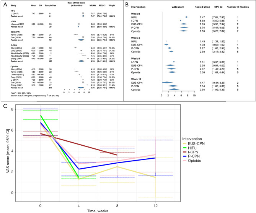
Task: Click the Zhang (2007) row under P-CPN
Action: pos(63,59)
